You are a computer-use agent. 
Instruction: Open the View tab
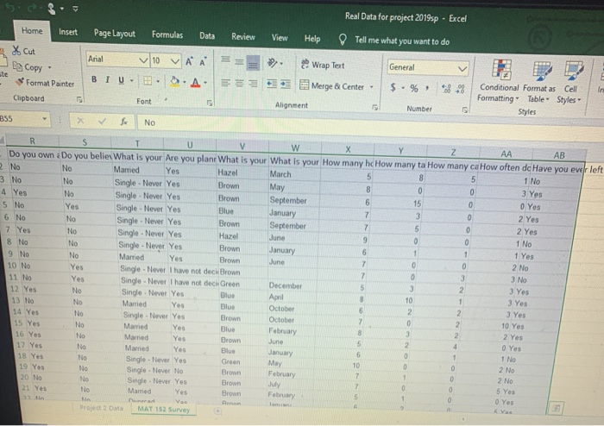[x=280, y=38]
